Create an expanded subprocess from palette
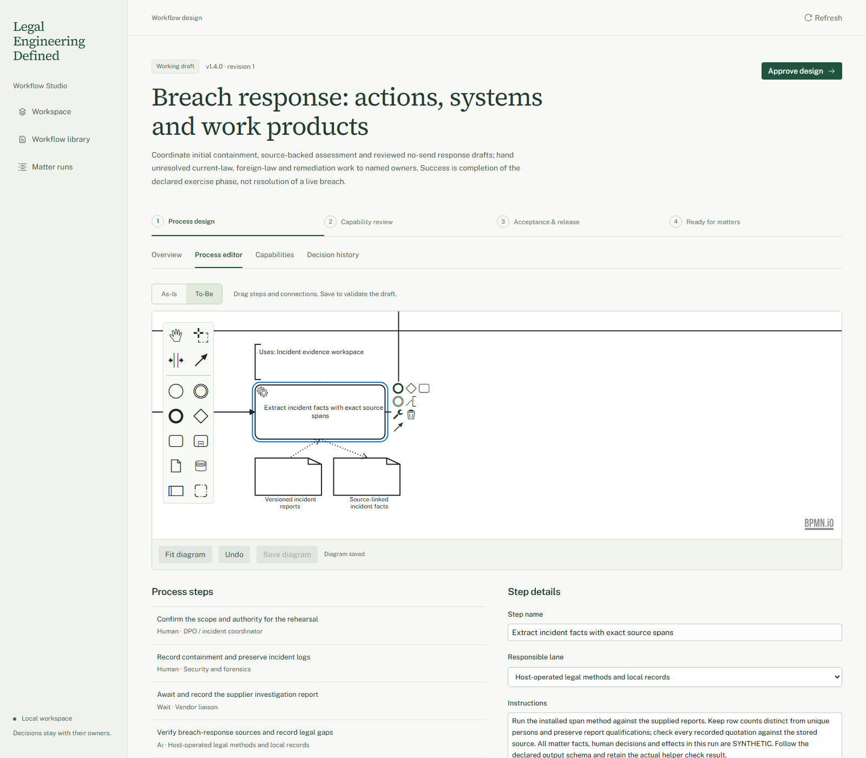Screen dimensions: 866x758 coord(201,441)
